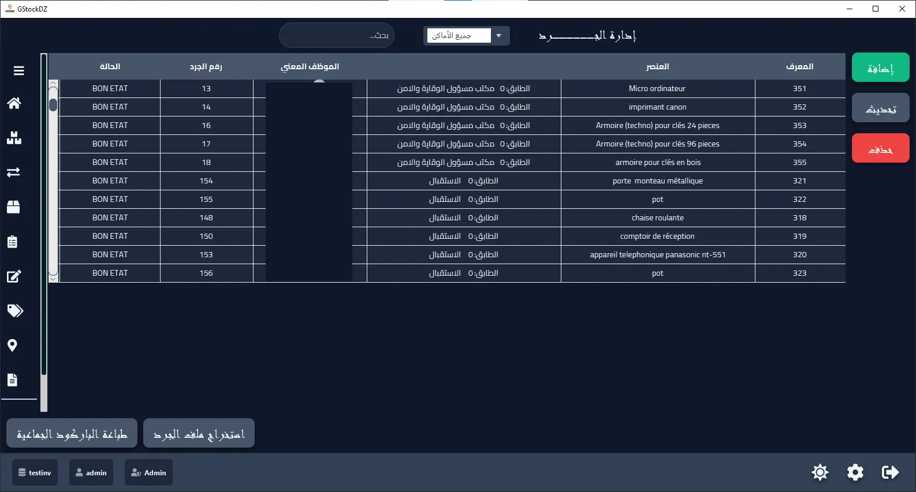This screenshot has height=492, width=916.
Task: Click the logout exit icon
Action: pos(890,472)
